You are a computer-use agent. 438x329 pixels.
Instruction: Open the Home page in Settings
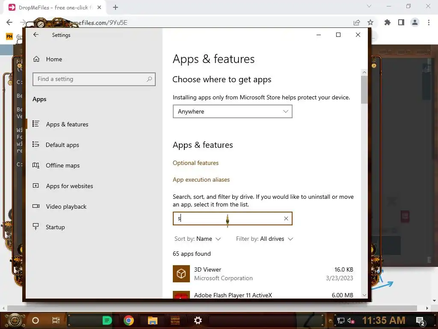94,59
